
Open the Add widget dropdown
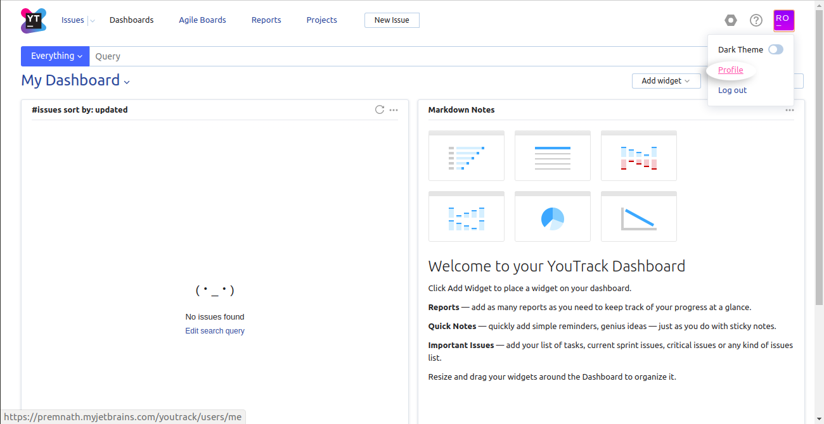[x=666, y=81]
